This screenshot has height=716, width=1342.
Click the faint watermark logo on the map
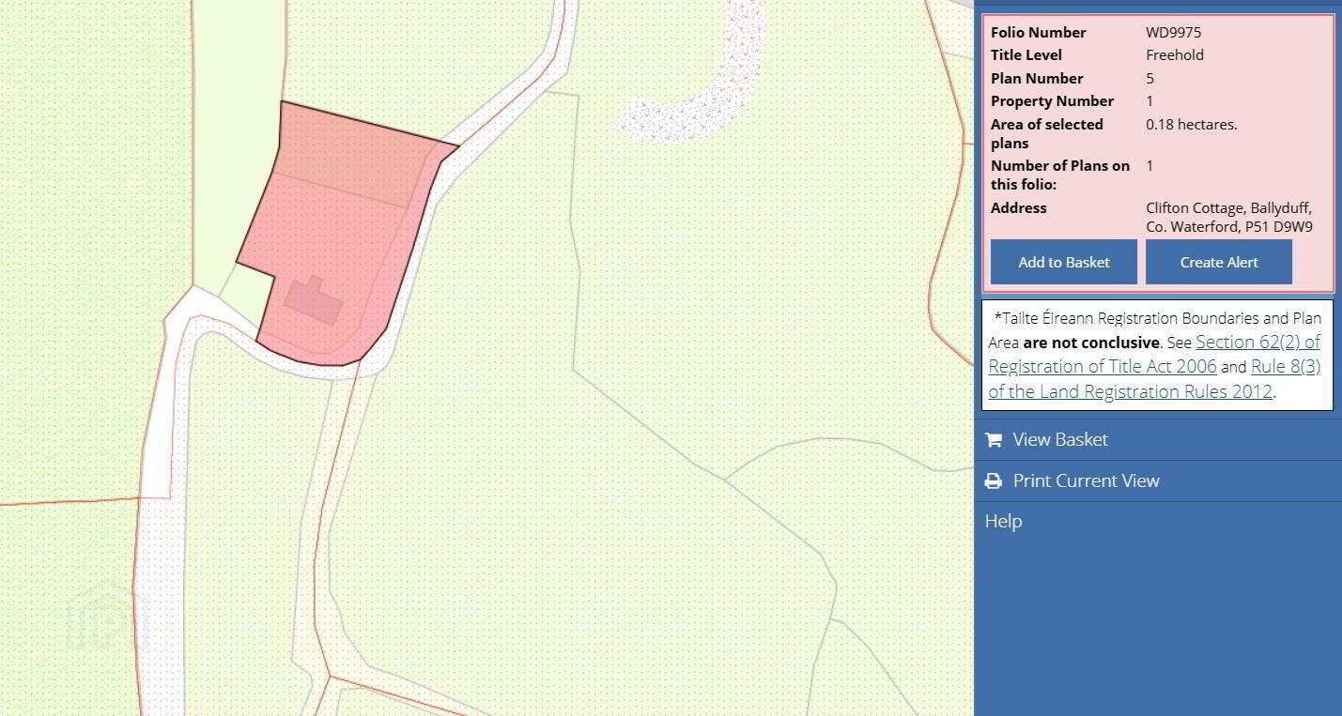pyautogui.click(x=105, y=617)
